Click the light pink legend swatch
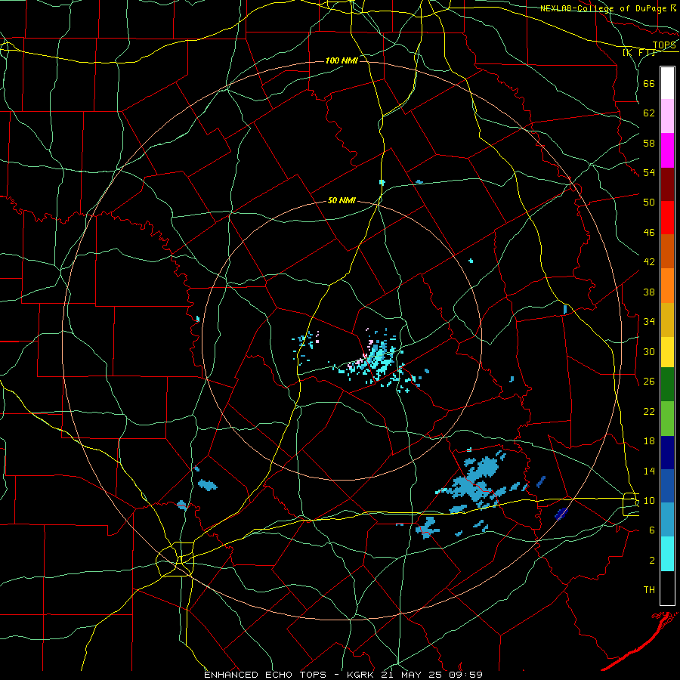This screenshot has height=680, width=680. [667, 116]
